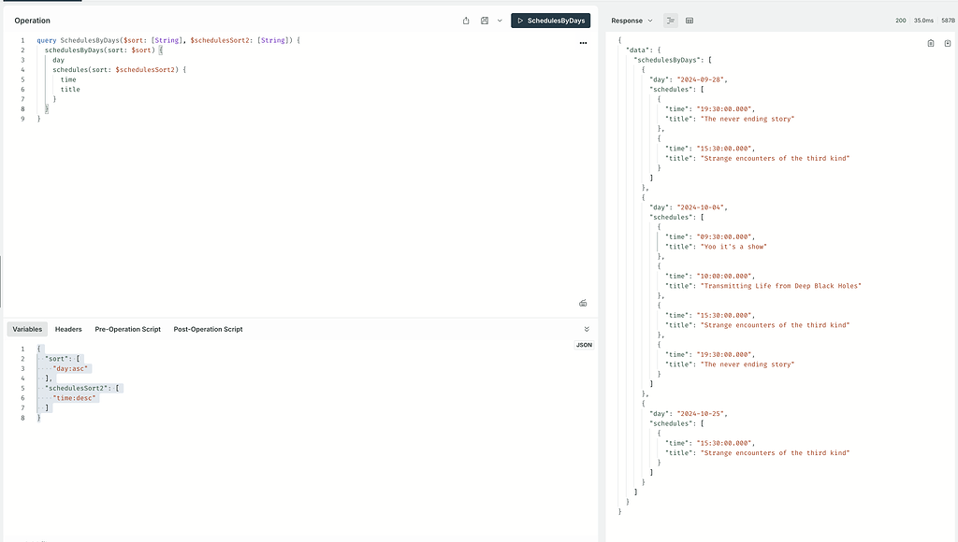
Task: Collapse the Variables panel with the double chevron
Action: 586,329
